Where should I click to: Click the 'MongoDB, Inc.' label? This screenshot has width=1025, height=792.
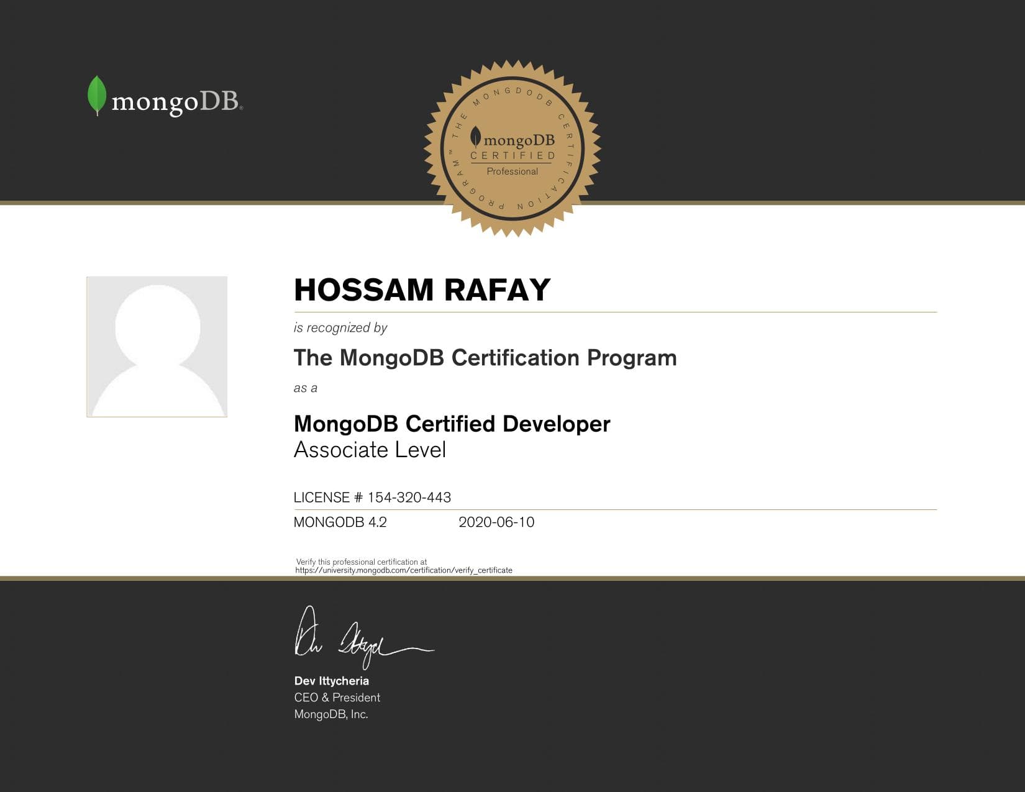[331, 714]
